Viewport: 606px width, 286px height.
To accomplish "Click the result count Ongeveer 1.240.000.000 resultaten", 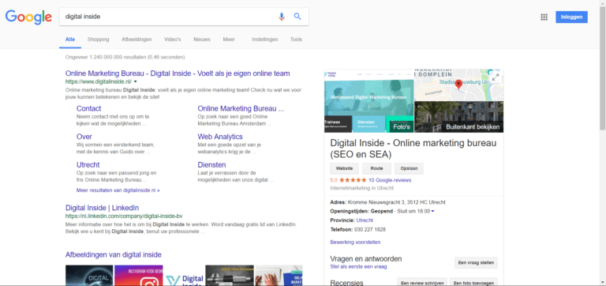I will tap(125, 57).
